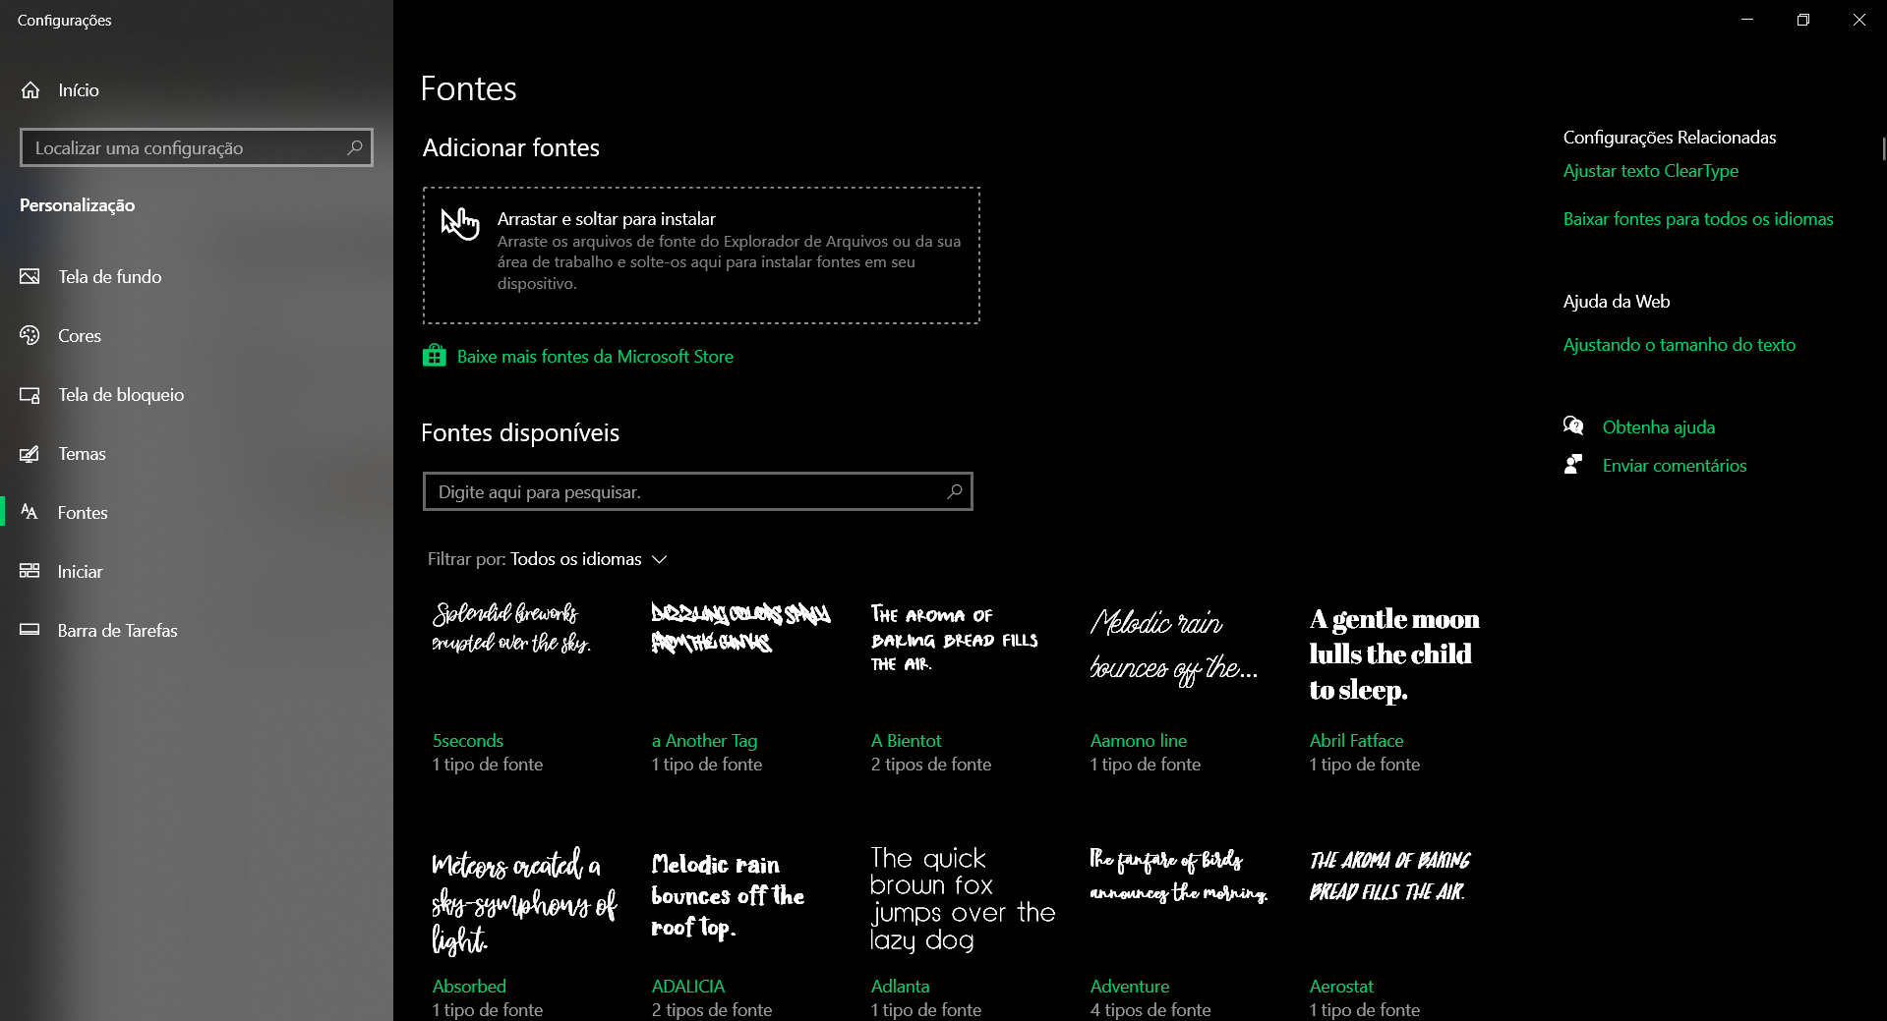This screenshot has width=1887, height=1021.
Task: Open the Tela de fundo settings page
Action: 197,277
